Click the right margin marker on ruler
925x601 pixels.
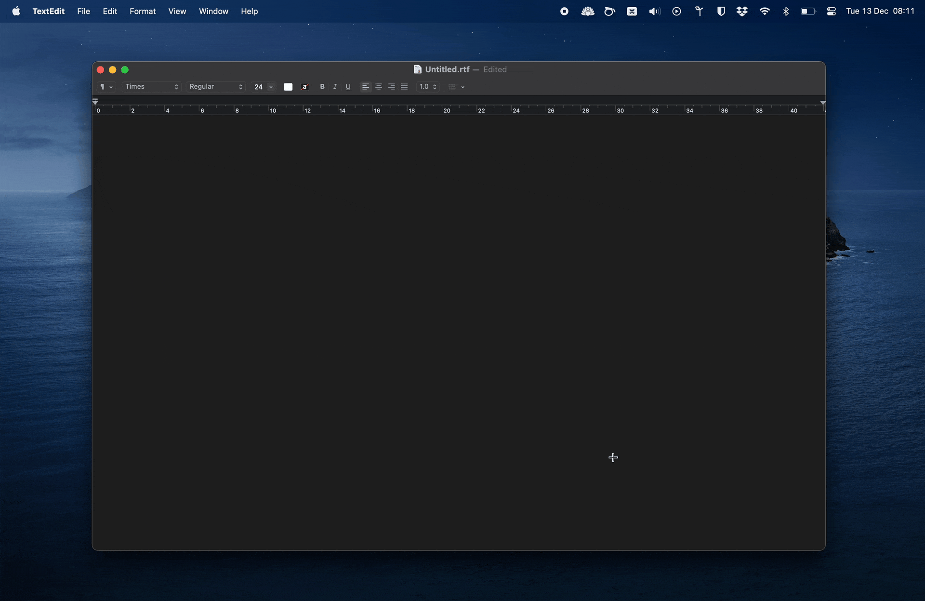click(x=823, y=103)
